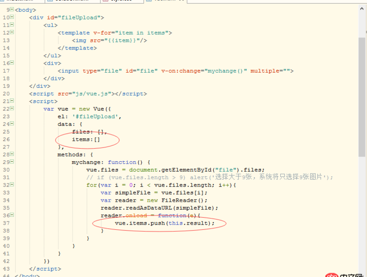Place cursor on the commented alert line
This screenshot has width=367, height=277.
[183, 177]
